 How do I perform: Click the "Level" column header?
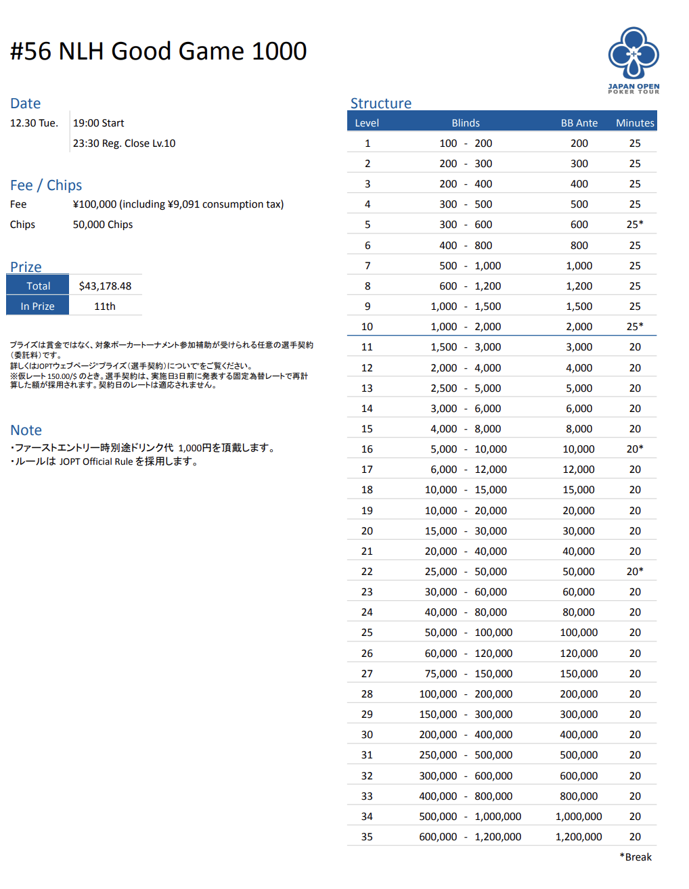coord(367,123)
